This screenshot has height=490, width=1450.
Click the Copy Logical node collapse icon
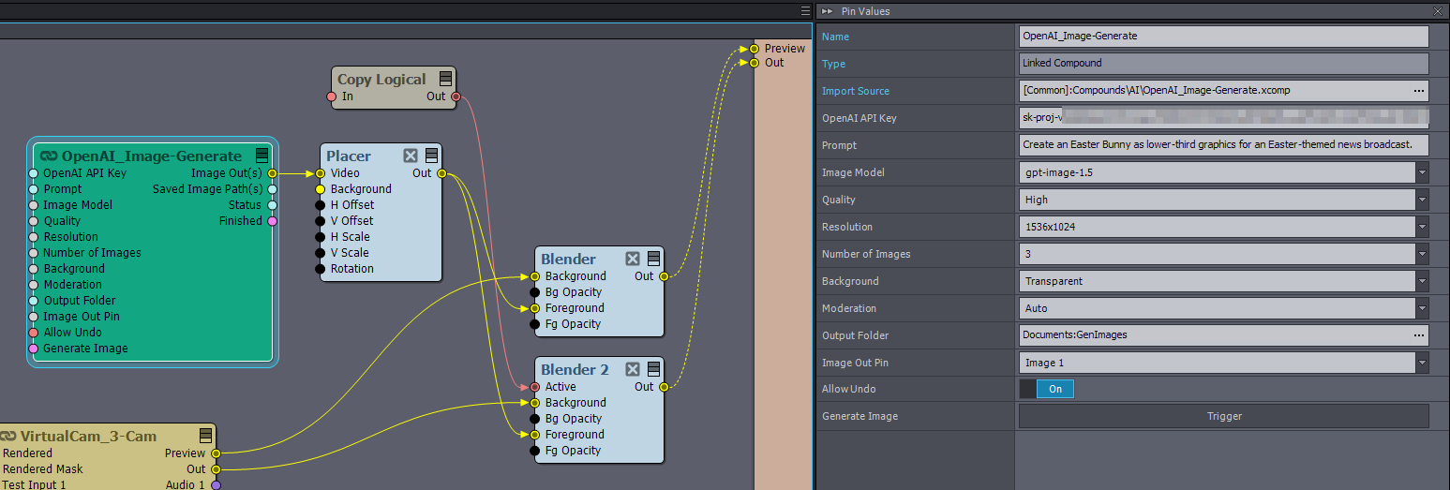point(446,79)
